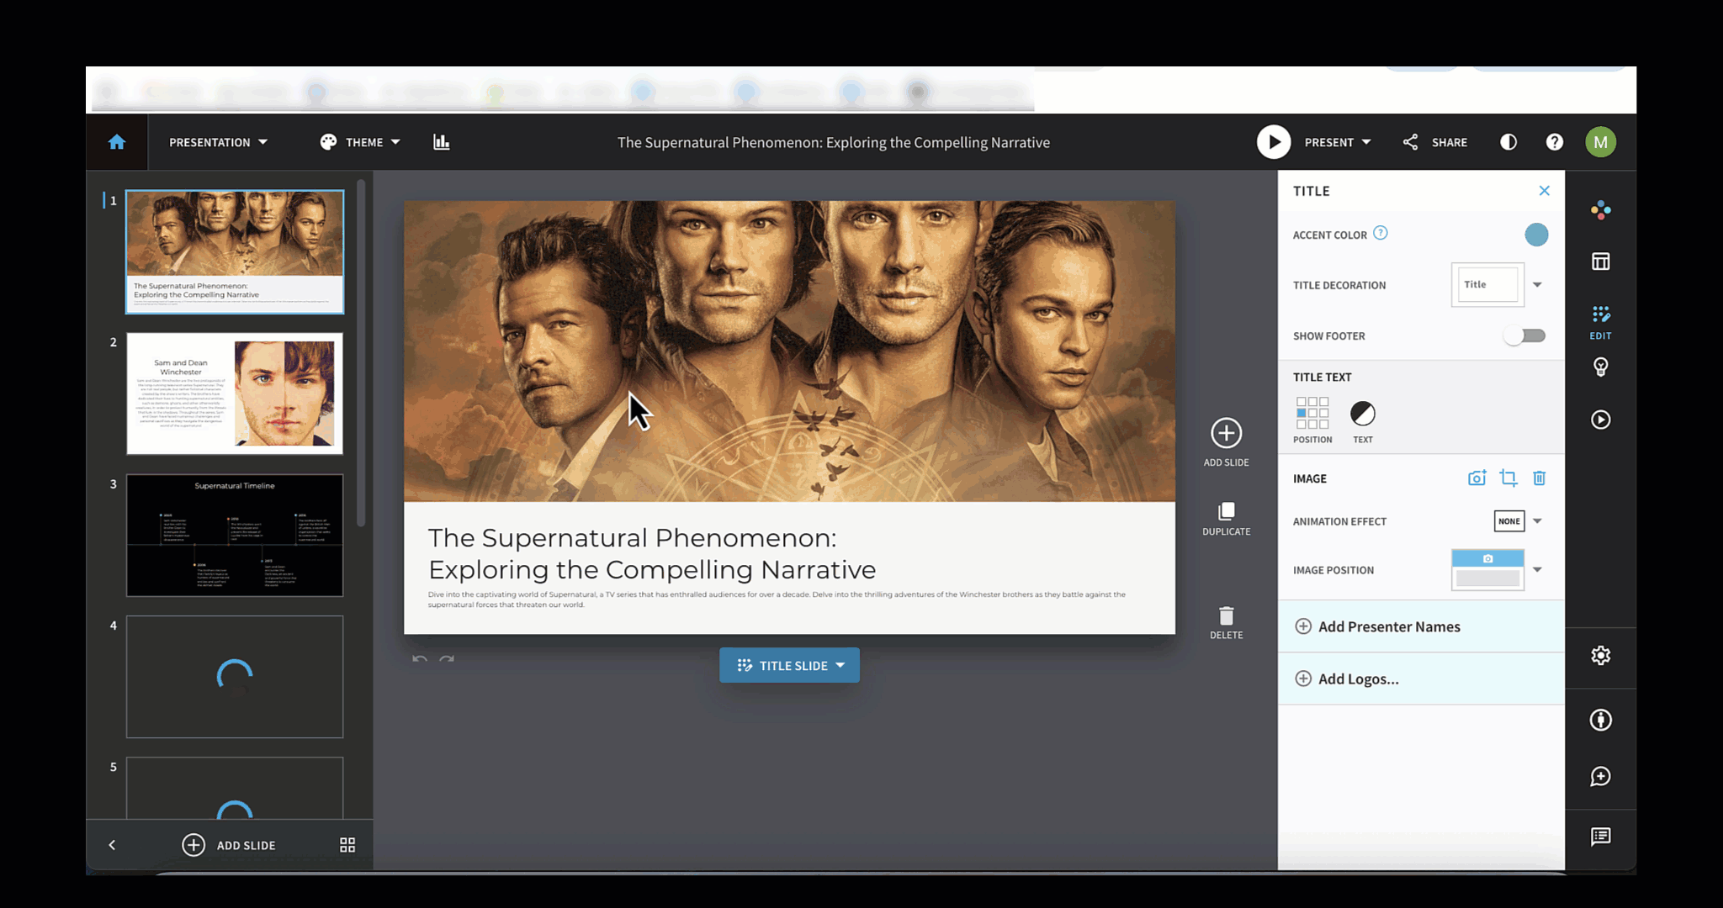The image size is (1723, 908).
Task: Toggle Show Footer switch
Action: [x=1525, y=335]
